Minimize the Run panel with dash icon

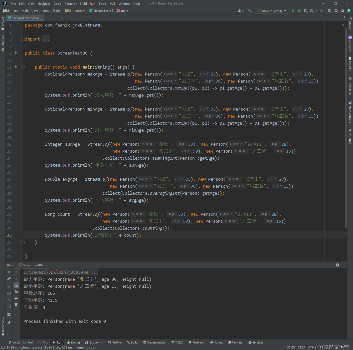click(x=344, y=265)
